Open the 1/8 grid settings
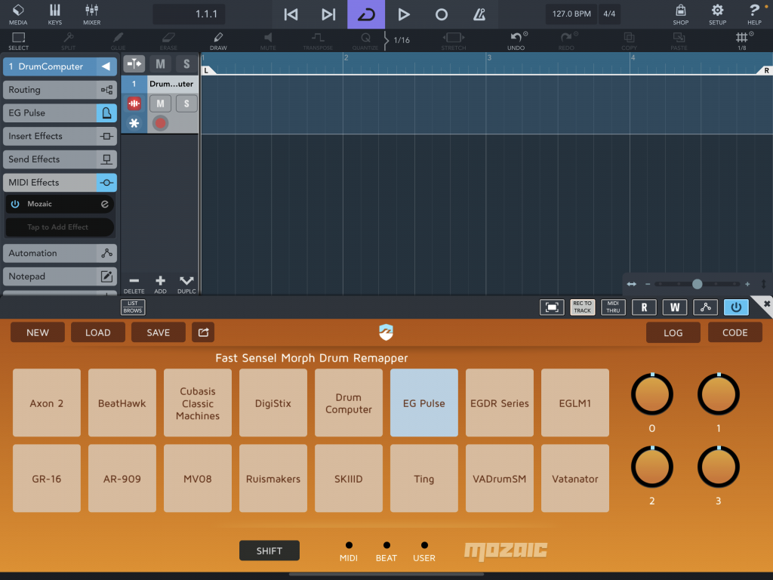The height and width of the screenshot is (580, 773). click(742, 41)
